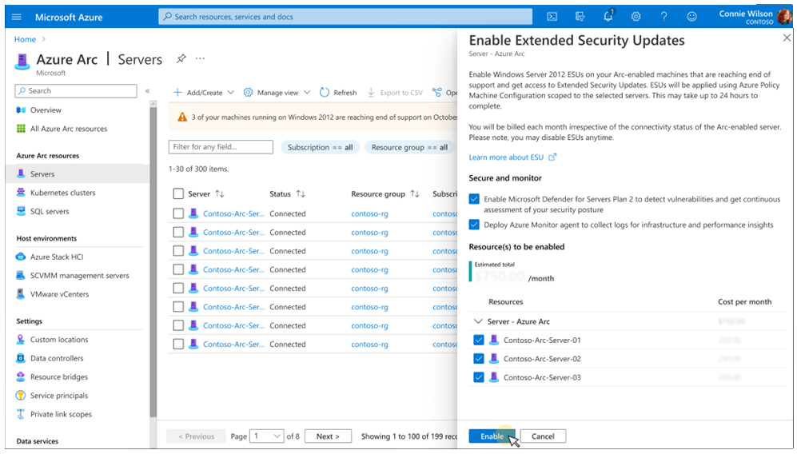Open the hamburger portal menu
This screenshot has height=454, width=797.
click(17, 16)
